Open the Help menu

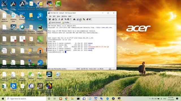(x=70, y=16)
